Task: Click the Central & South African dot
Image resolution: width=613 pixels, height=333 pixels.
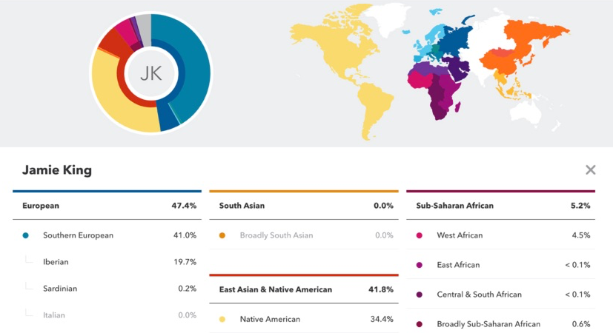Action: (419, 295)
